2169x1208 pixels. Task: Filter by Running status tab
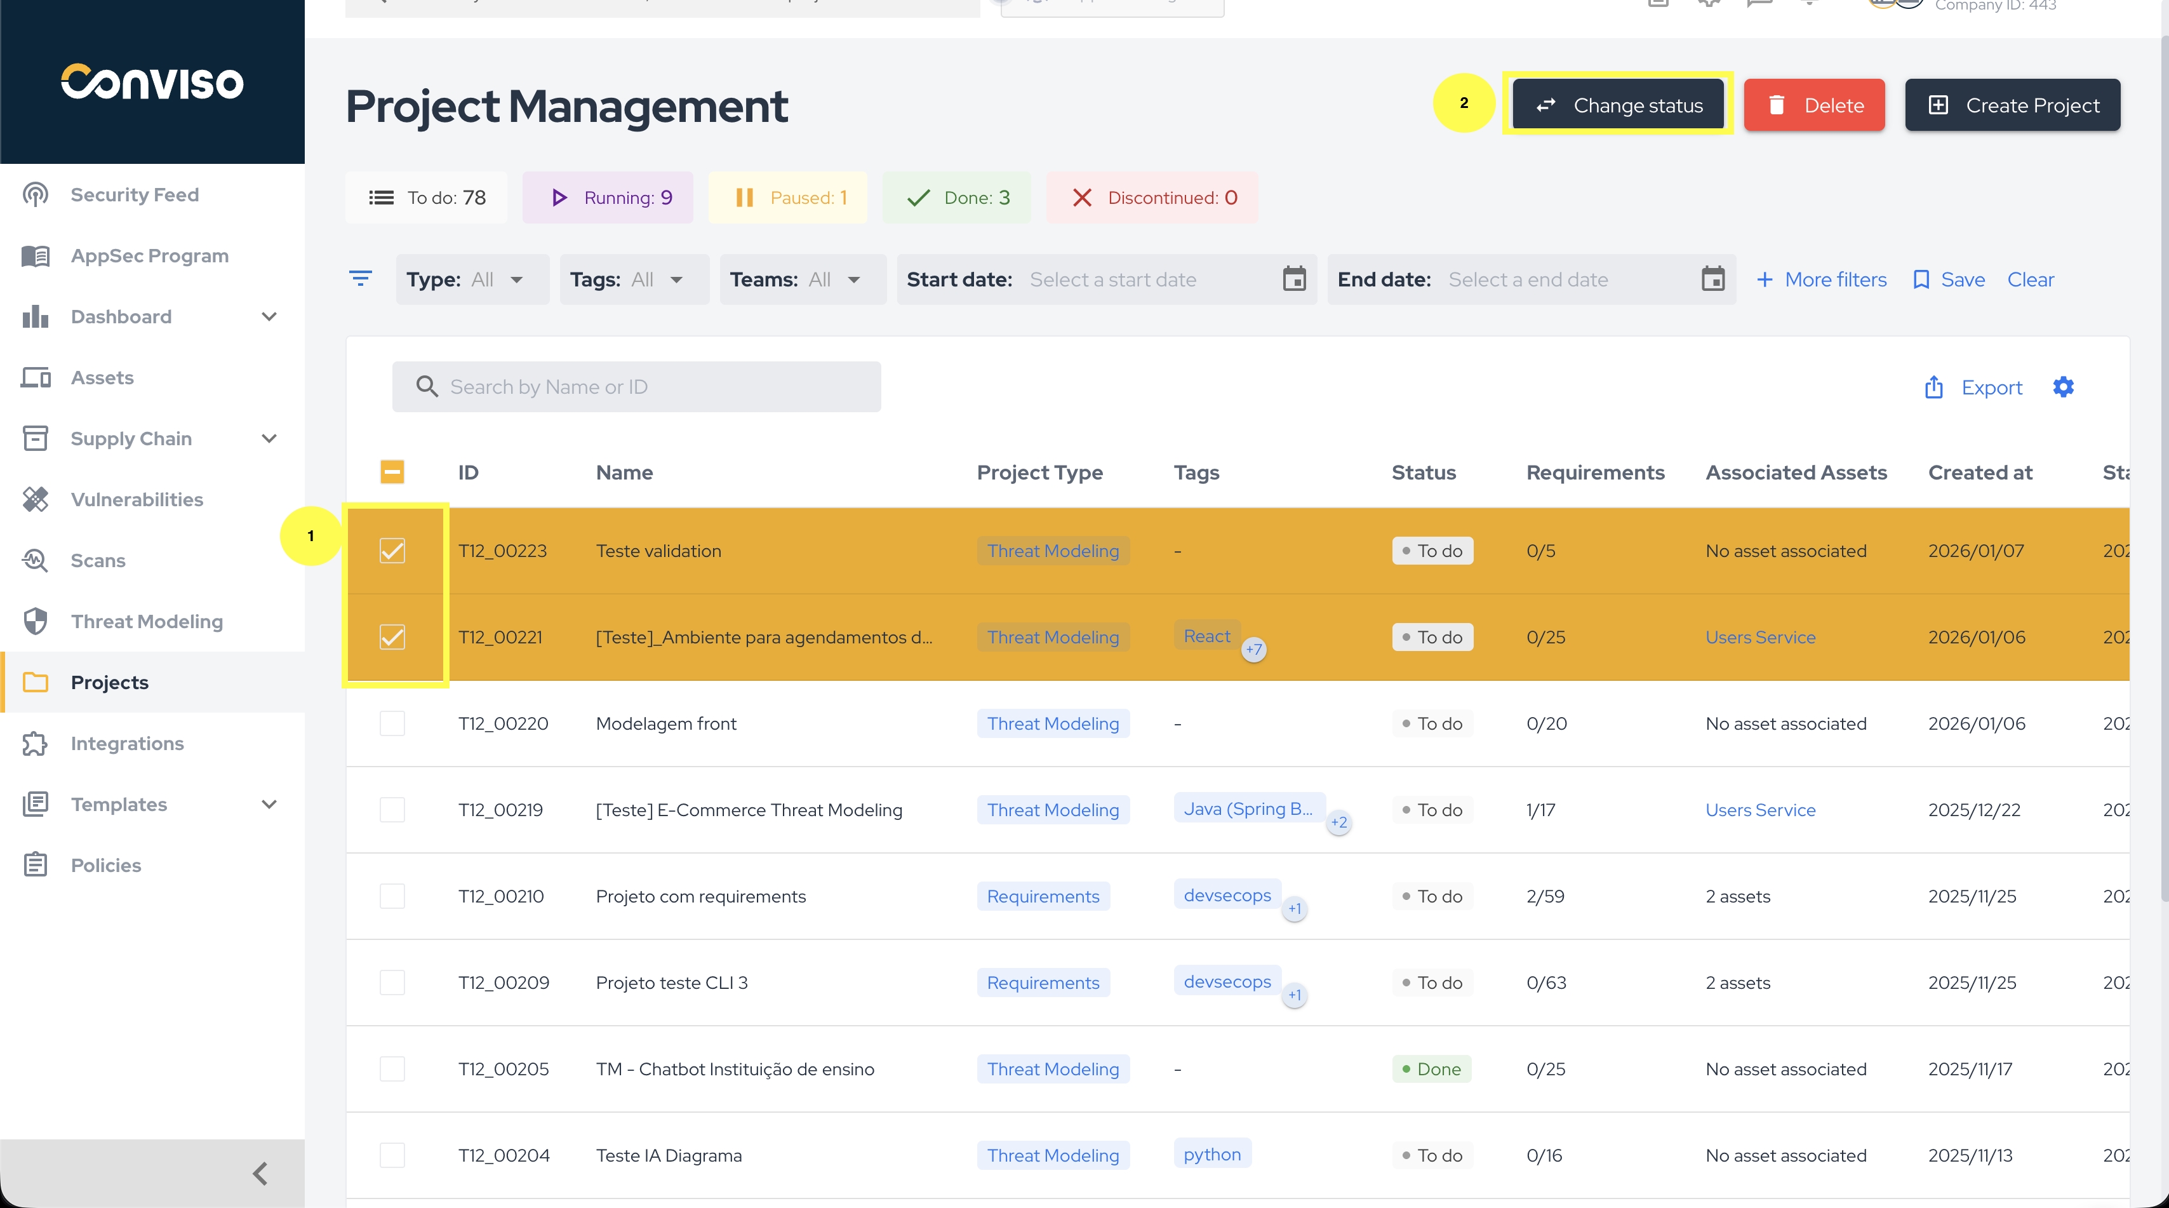coord(608,198)
